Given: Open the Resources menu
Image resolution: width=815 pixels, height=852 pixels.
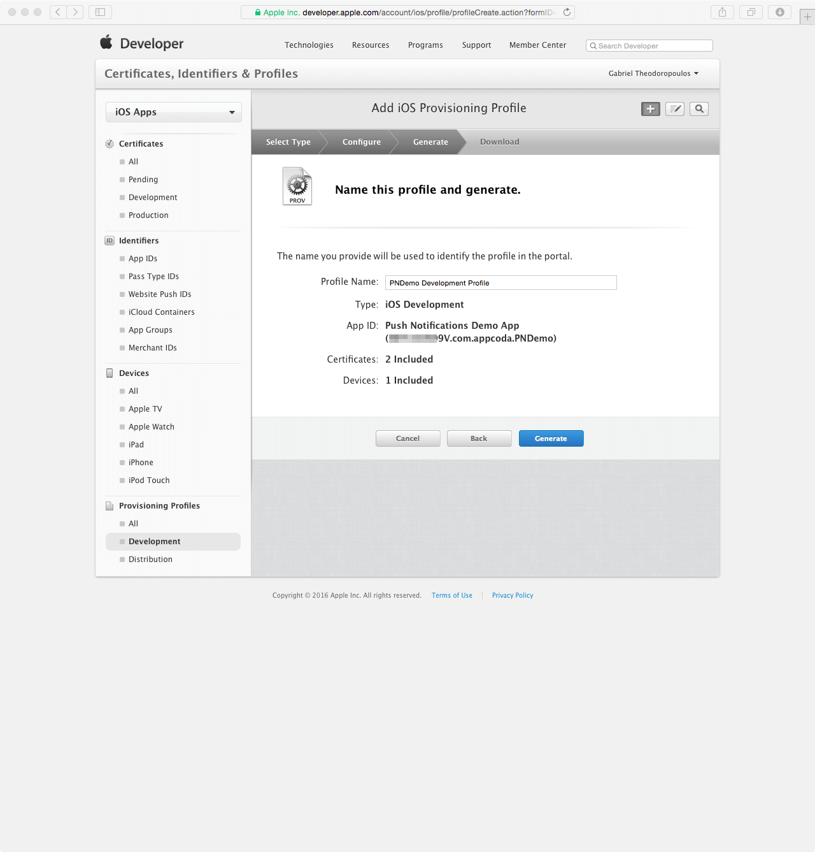Looking at the screenshot, I should point(371,45).
